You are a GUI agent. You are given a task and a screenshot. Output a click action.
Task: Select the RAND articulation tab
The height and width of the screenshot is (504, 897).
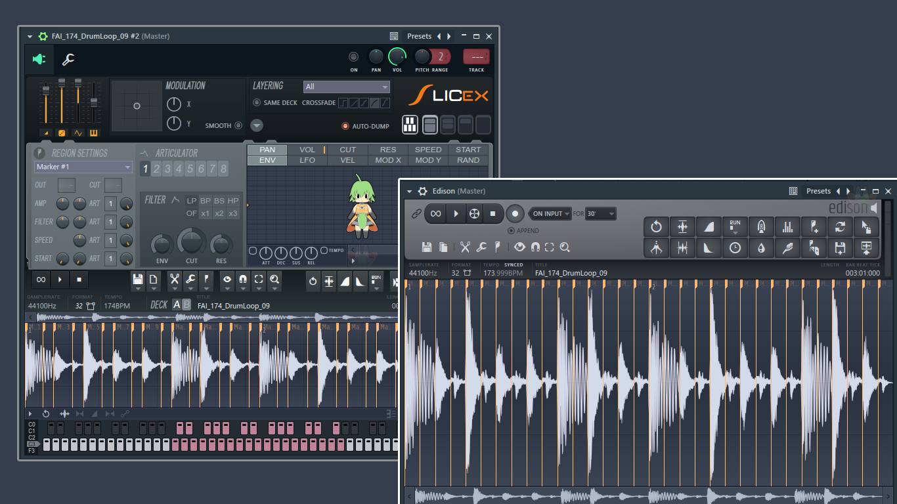(x=468, y=160)
